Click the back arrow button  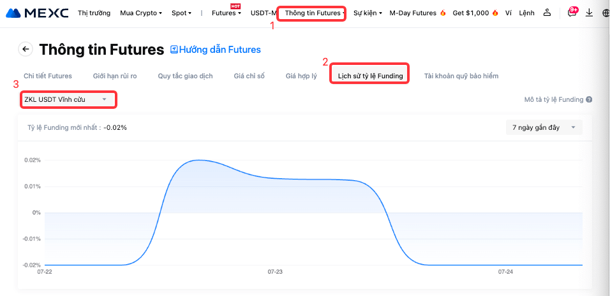[x=26, y=49]
